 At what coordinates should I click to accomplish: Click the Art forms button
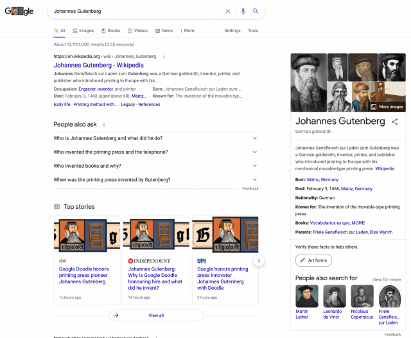[313, 260]
